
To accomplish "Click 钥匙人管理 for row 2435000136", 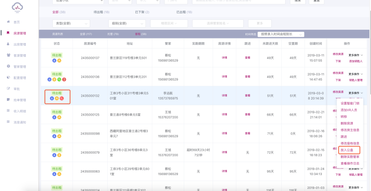I will [355, 80].
